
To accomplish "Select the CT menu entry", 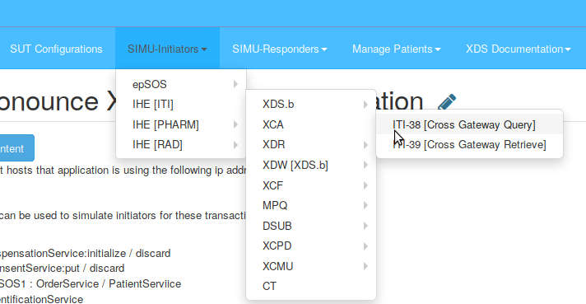I will pos(311,286).
